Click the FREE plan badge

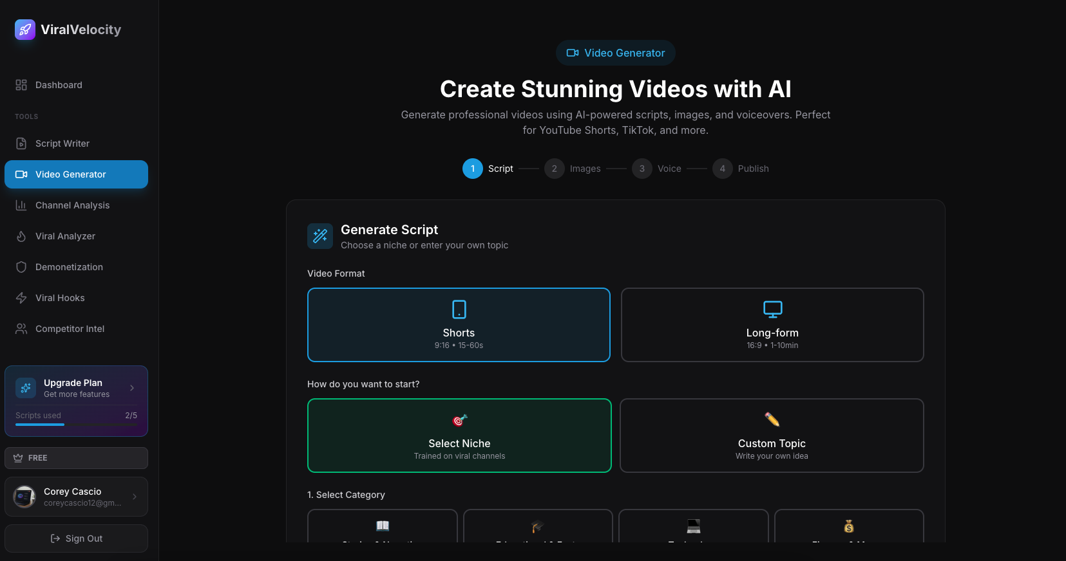click(76, 458)
